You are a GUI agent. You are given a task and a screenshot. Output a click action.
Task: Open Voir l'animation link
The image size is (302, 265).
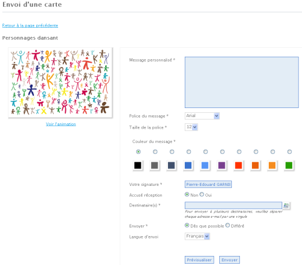pyautogui.click(x=61, y=124)
